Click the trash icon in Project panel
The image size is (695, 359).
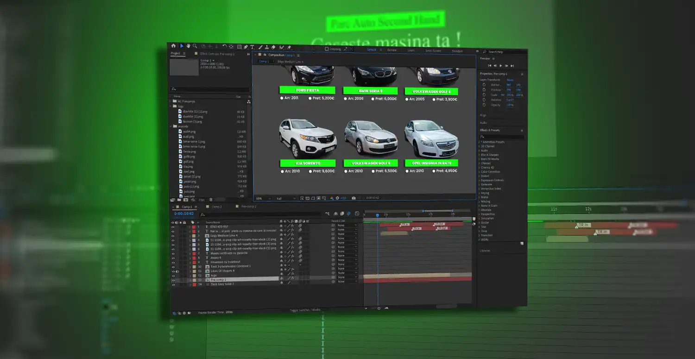coord(211,200)
